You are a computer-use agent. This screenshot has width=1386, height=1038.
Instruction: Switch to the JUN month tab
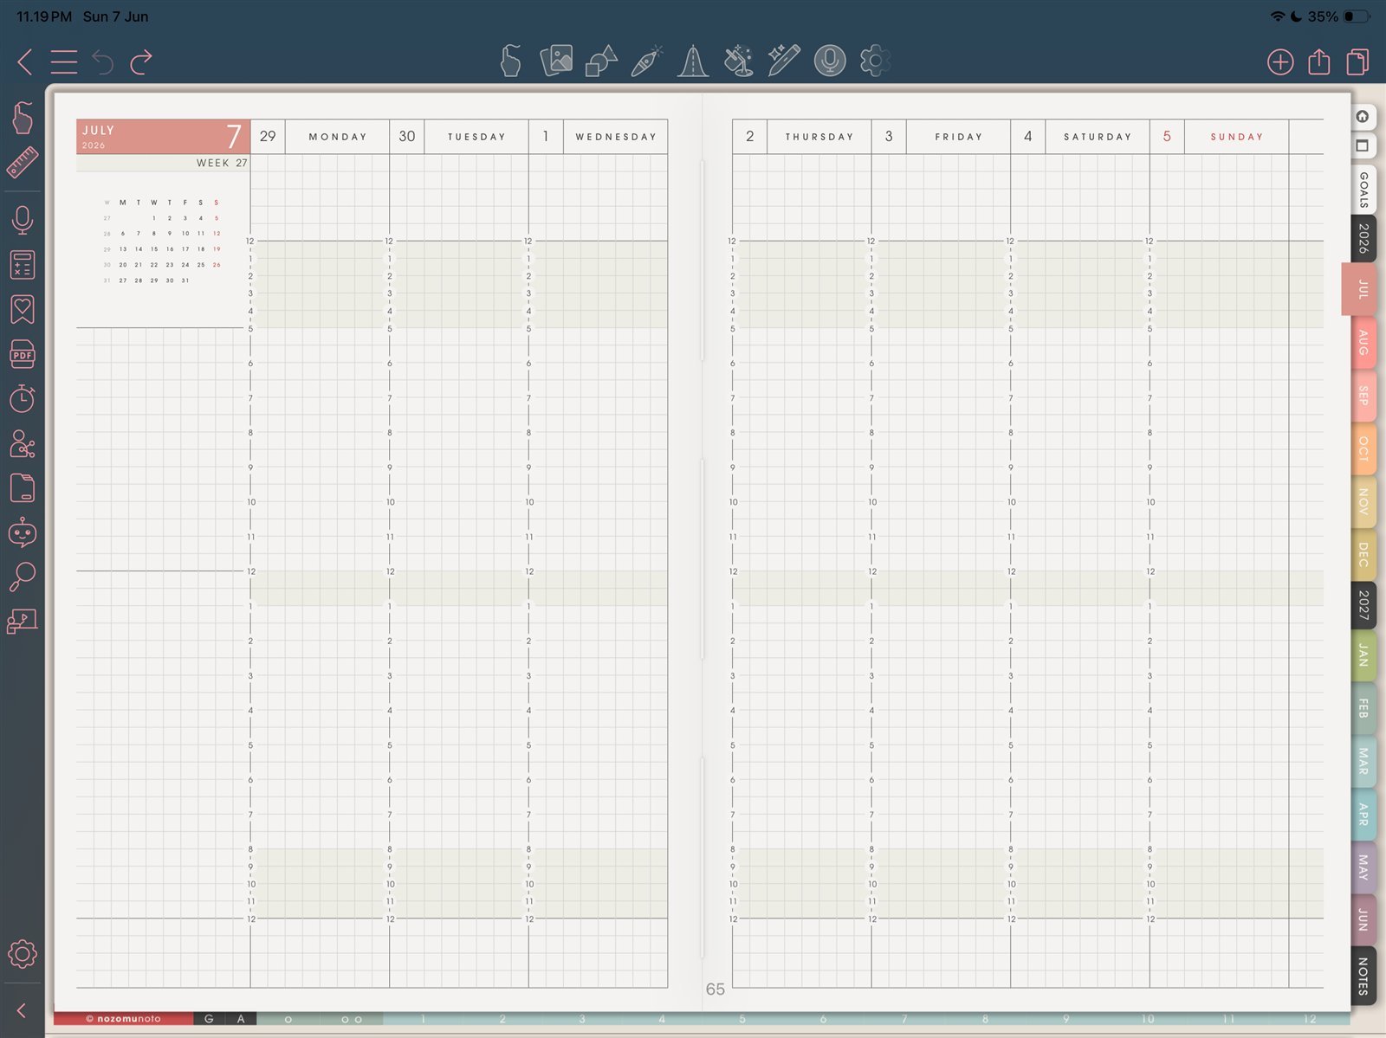point(1363,919)
